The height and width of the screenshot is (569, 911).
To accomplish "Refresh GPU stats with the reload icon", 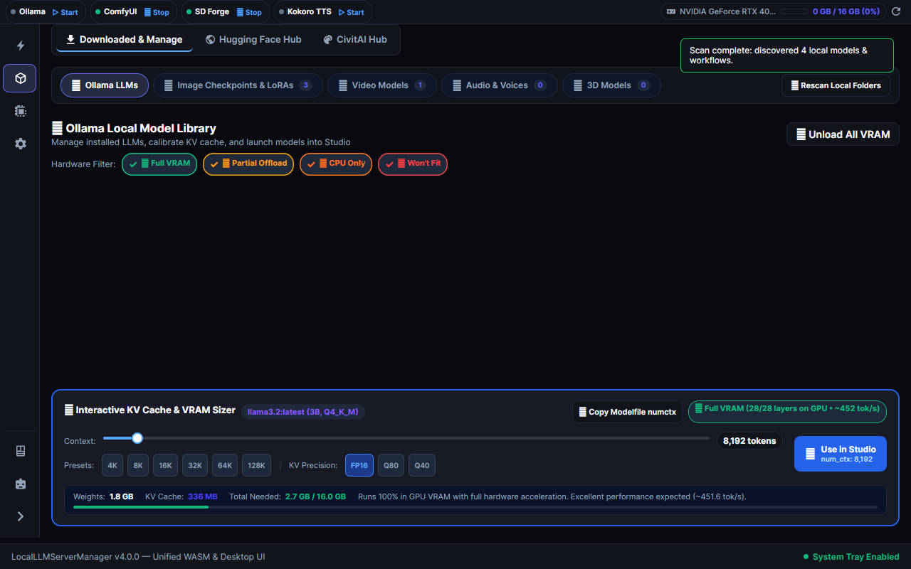I will click(896, 12).
